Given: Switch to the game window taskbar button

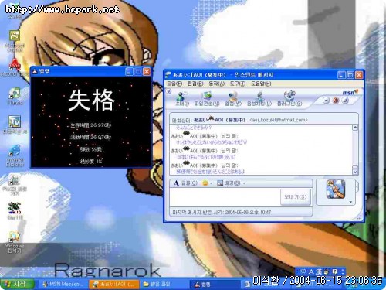Looking at the screenshot, I should click(x=215, y=285).
